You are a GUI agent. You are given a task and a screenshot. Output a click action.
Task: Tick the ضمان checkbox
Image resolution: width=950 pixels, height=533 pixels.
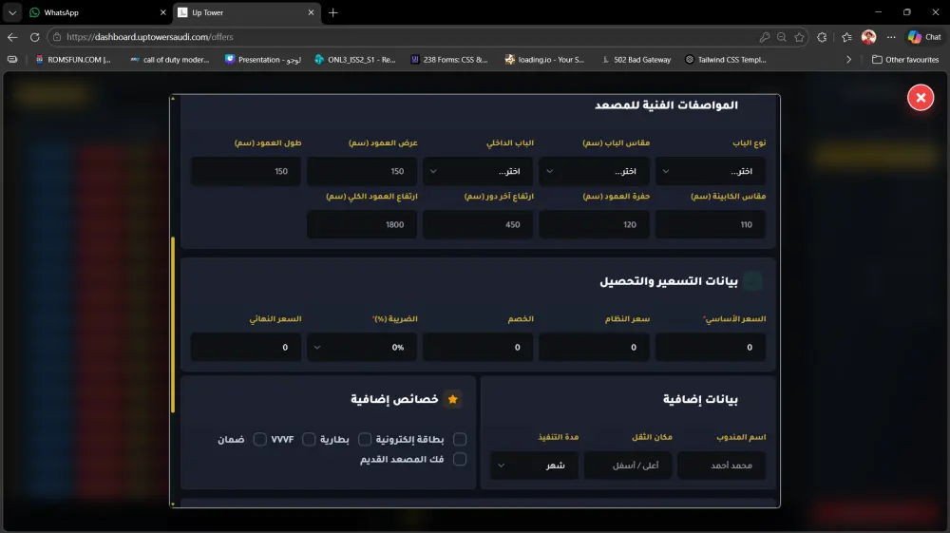tap(260, 439)
